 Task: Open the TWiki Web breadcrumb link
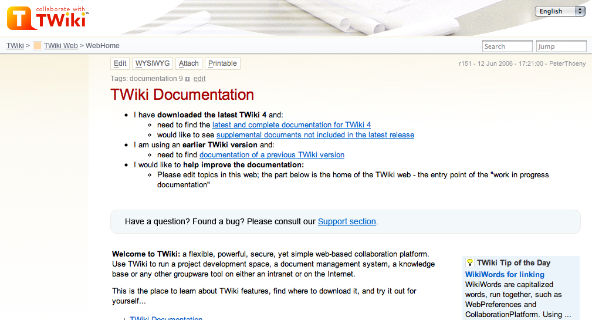[60, 46]
